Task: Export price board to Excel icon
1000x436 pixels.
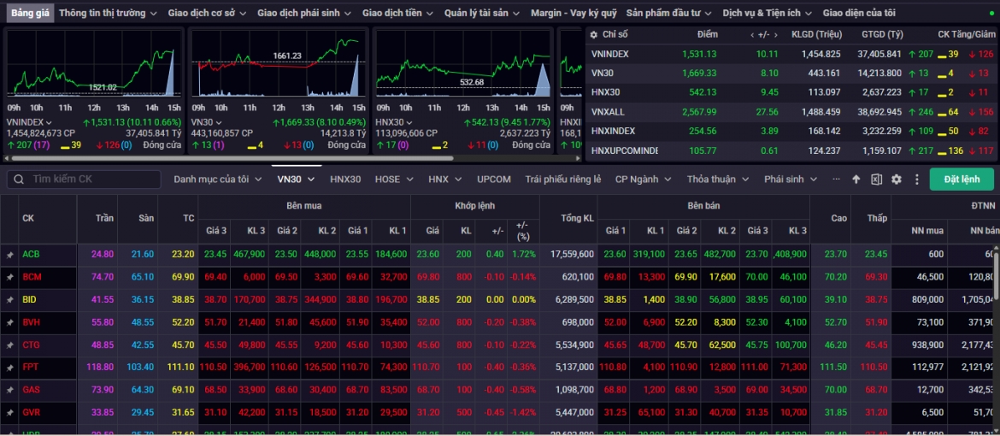Action: (x=876, y=180)
